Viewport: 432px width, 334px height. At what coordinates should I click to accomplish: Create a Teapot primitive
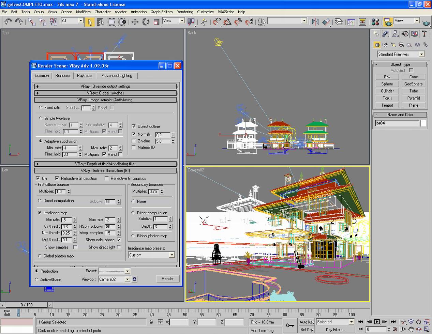tap(387, 105)
